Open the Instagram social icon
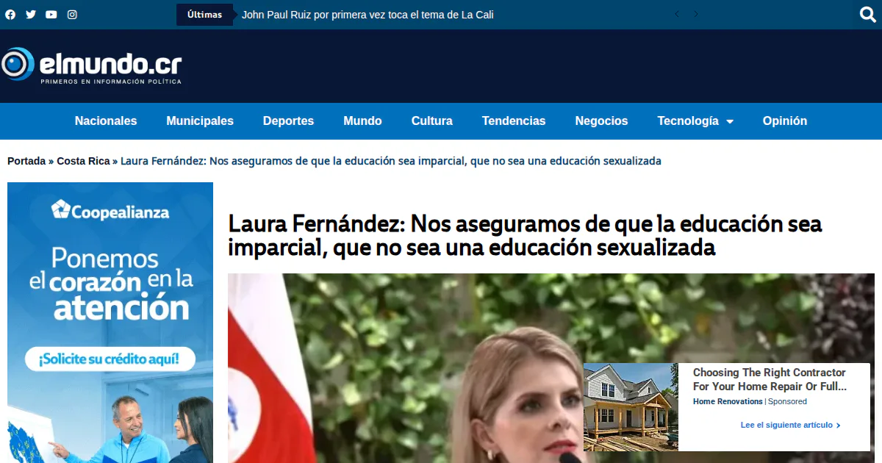Image resolution: width=882 pixels, height=463 pixels. [x=72, y=15]
